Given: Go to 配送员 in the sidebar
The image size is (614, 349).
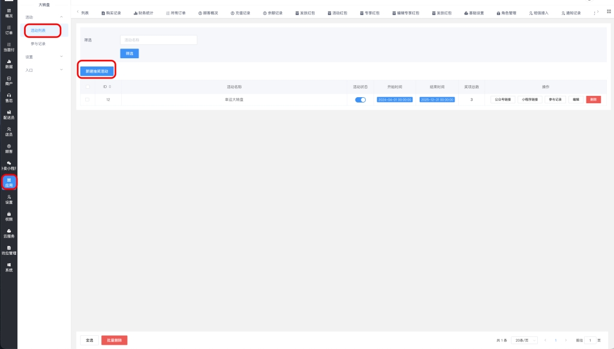Looking at the screenshot, I should coord(8,115).
